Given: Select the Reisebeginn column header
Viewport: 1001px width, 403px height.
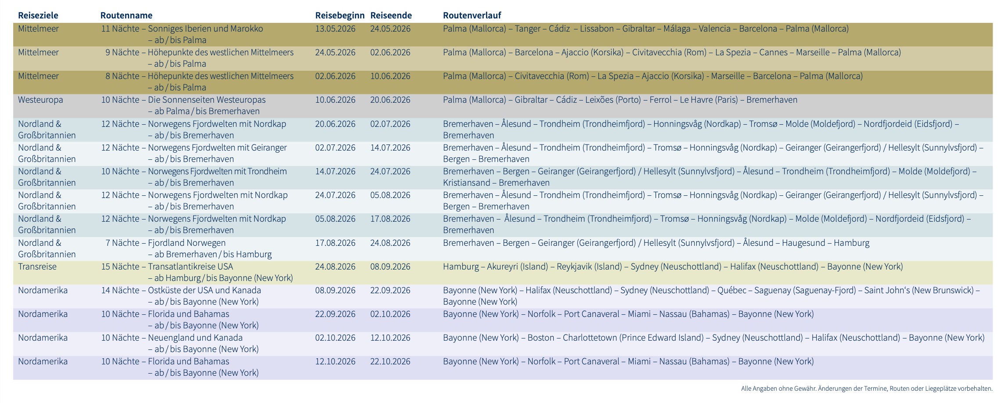Looking at the screenshot, I should 339,15.
